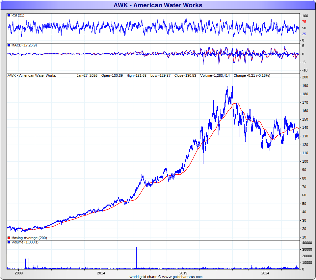The height and width of the screenshot is (280, 316).
Task: Click the 2019 x-axis label
Action: pyautogui.click(x=183, y=273)
